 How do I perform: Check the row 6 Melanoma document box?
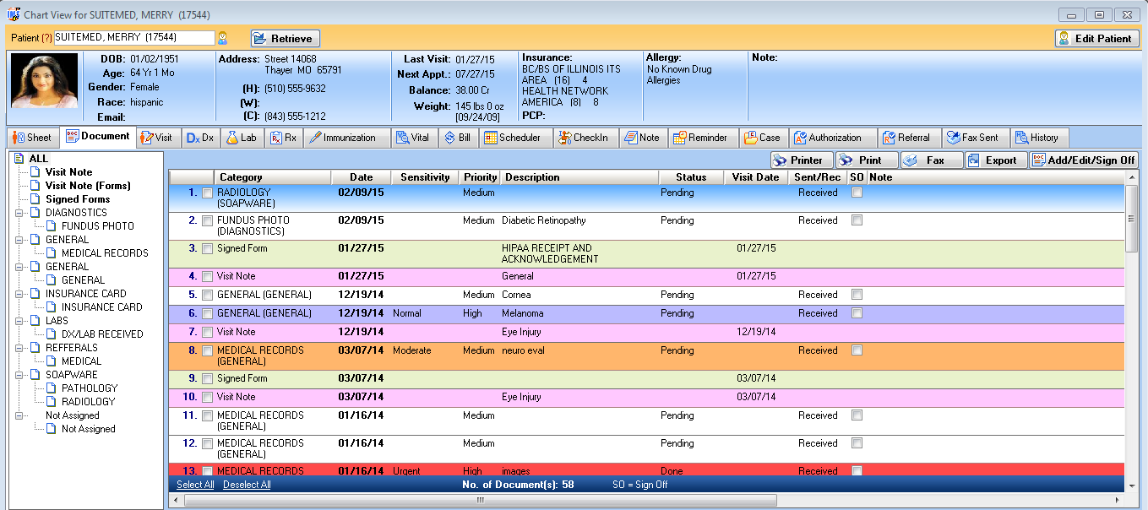[208, 314]
